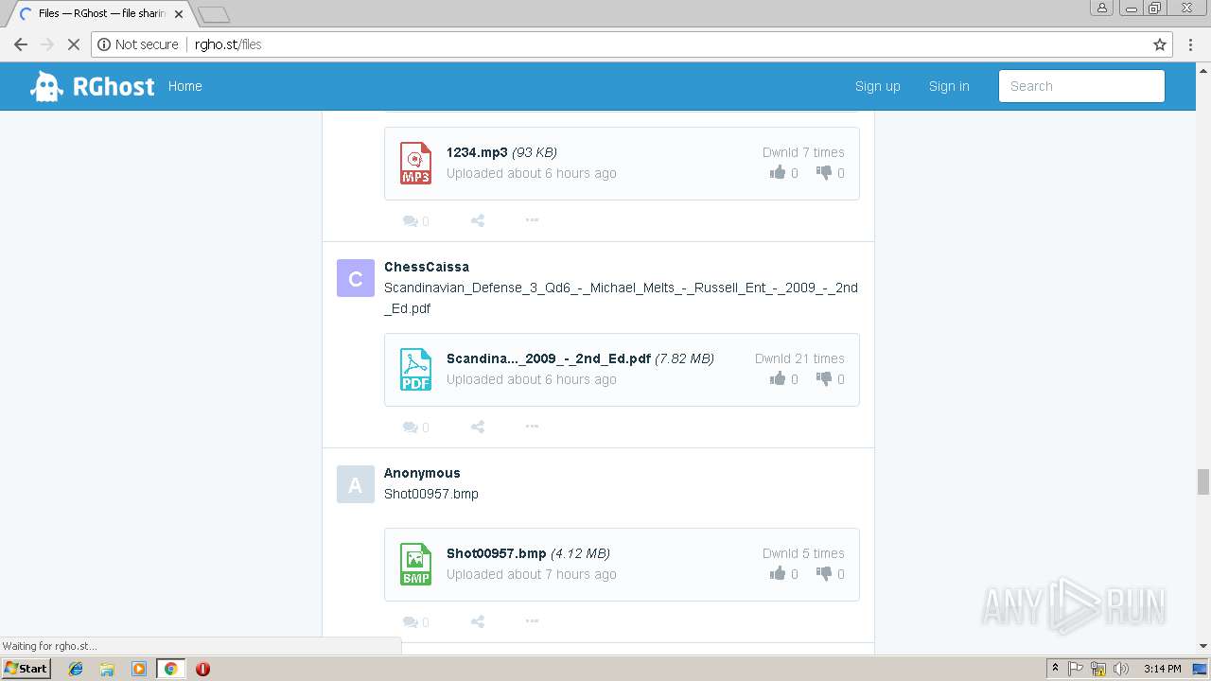
Task: Bookmark this page with the star
Action: click(x=1160, y=44)
